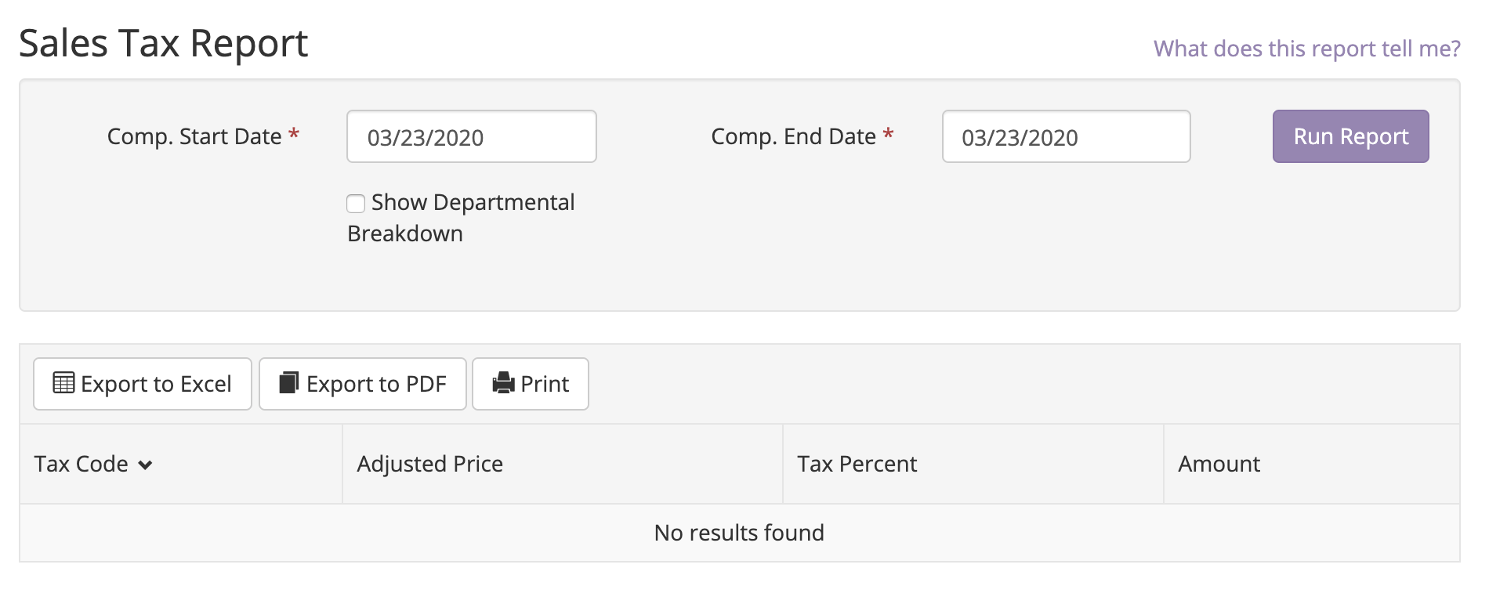Click the Excel spreadsheet icon
Image resolution: width=1489 pixels, height=597 pixels.
pos(63,383)
